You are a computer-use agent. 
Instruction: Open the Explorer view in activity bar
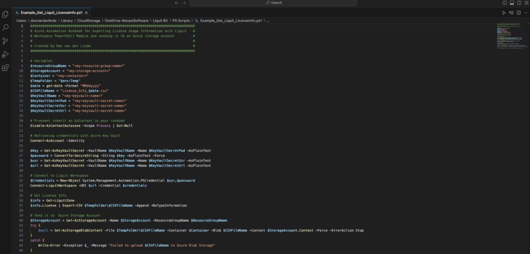(6, 14)
